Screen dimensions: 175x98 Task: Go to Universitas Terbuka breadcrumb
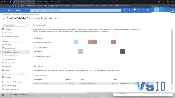coord(19,15)
